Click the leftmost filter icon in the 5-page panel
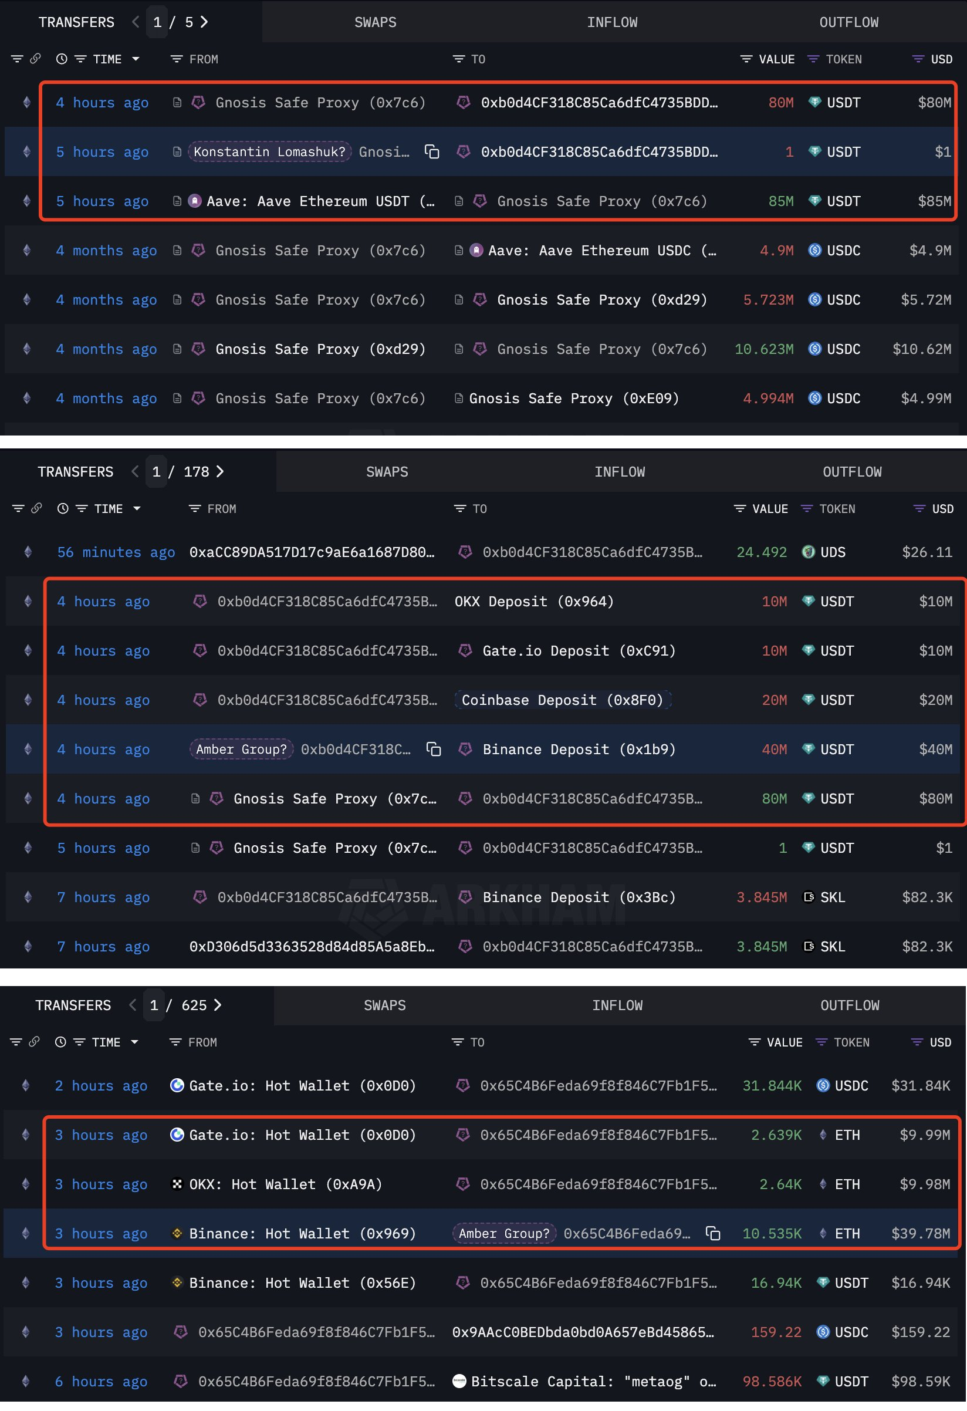Viewport: 967px width, 1411px height. 17,59
